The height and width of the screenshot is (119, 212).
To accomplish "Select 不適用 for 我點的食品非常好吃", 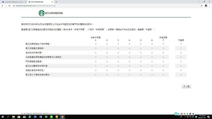I will 181,70.
